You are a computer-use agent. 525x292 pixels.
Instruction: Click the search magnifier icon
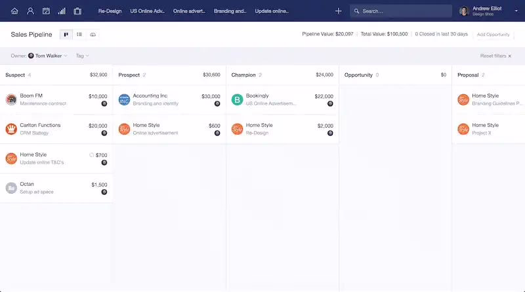[356, 11]
